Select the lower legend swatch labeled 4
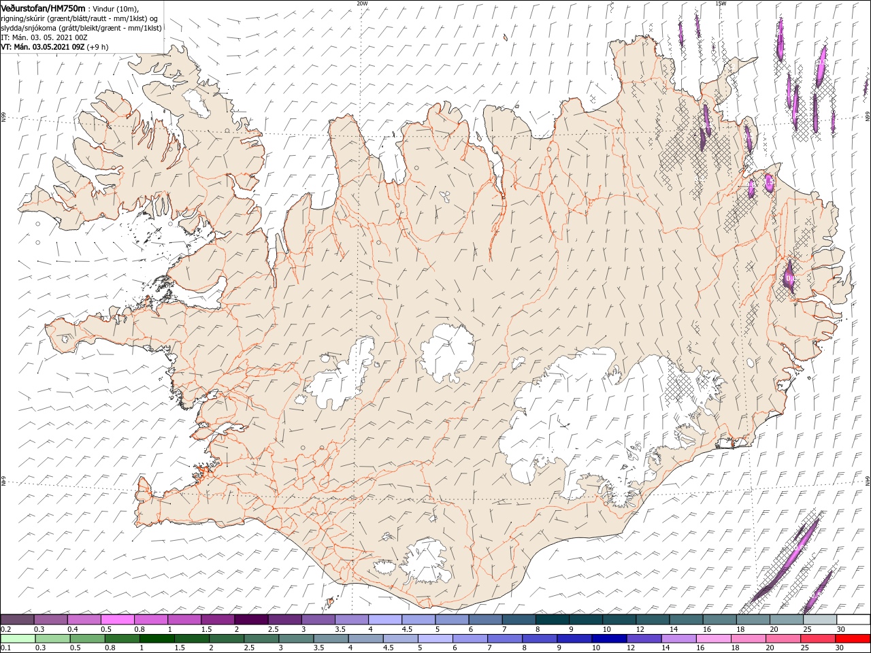This screenshot has width=871, height=653. click(x=365, y=638)
